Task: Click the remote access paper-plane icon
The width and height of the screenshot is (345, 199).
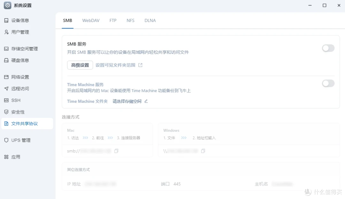Action: click(x=6, y=89)
